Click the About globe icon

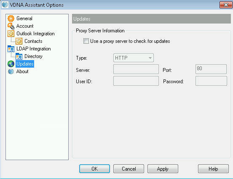pos(11,71)
